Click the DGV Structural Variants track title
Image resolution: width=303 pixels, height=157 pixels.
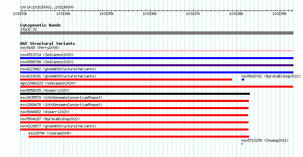(x=48, y=43)
